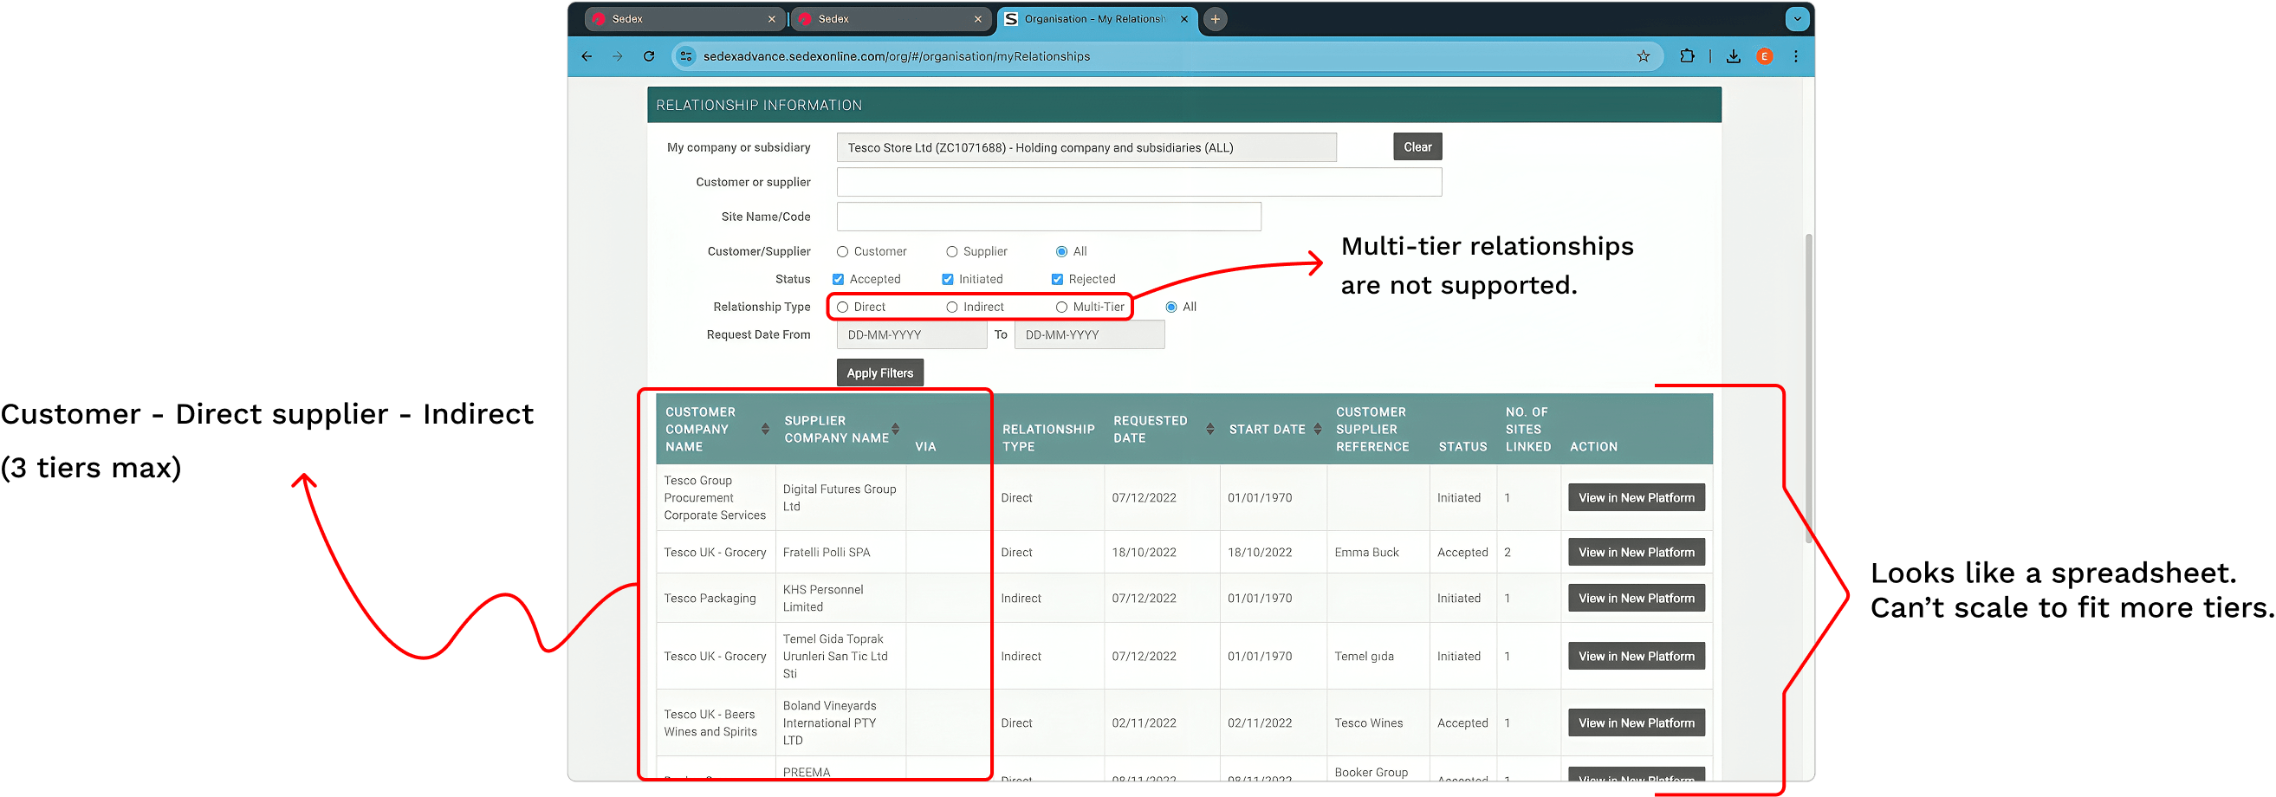The image size is (2276, 797).
Task: Select All under Customer/Supplier
Action: tap(1061, 252)
